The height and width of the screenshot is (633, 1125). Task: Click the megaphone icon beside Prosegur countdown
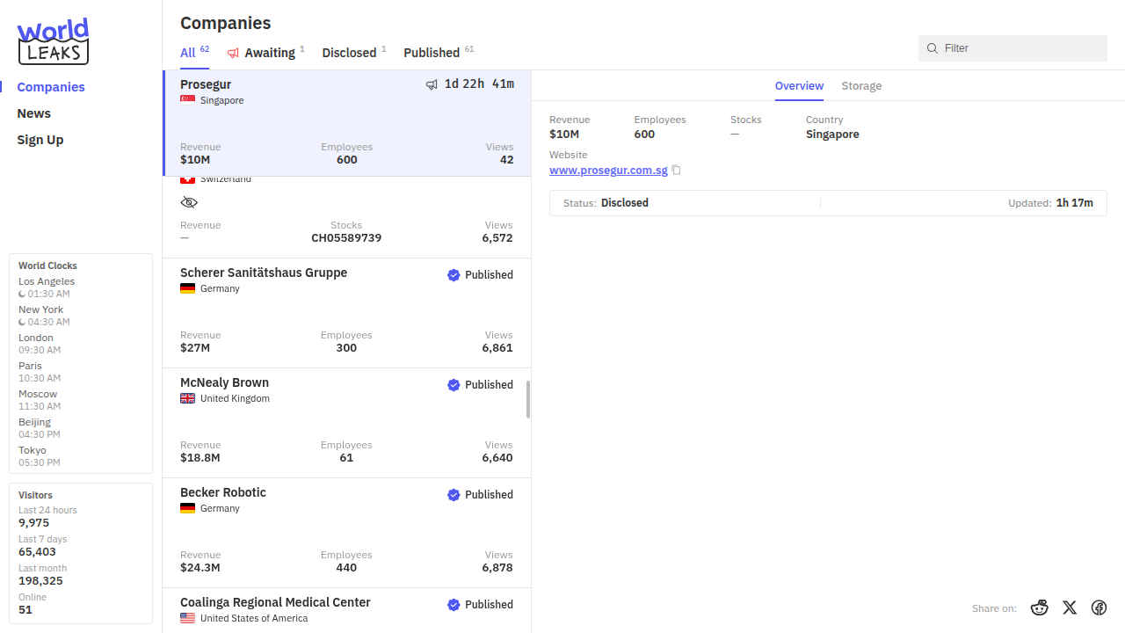432,84
